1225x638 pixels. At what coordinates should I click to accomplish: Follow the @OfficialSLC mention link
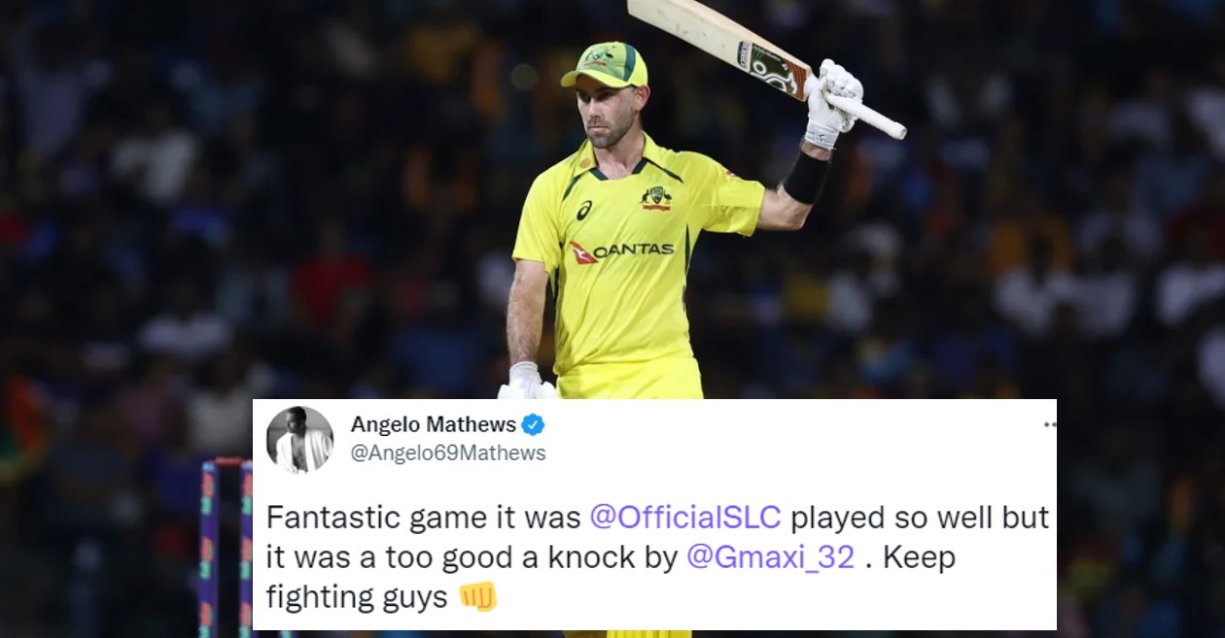(x=685, y=518)
